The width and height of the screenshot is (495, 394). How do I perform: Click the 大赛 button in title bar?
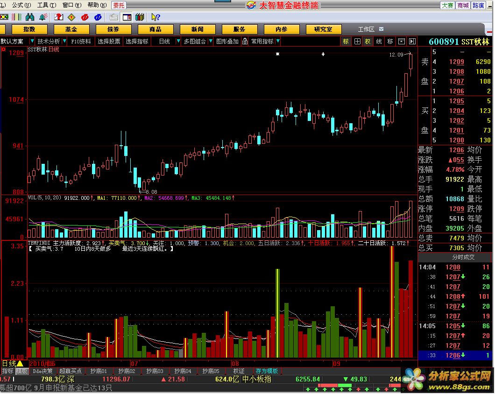447,5
